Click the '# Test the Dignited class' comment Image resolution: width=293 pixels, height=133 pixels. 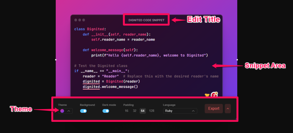tap(101, 66)
